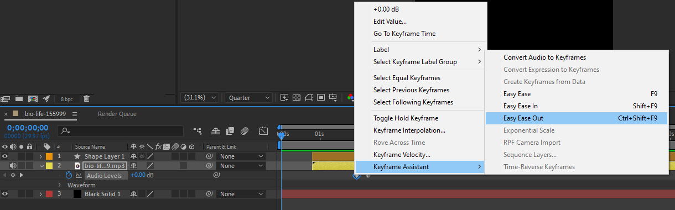Click the 8 bpc color depth button
The height and width of the screenshot is (210, 675).
pyautogui.click(x=66, y=99)
